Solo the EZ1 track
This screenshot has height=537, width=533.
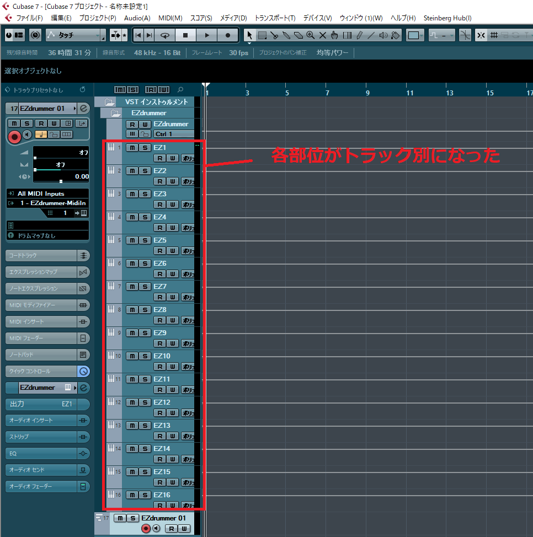(145, 148)
